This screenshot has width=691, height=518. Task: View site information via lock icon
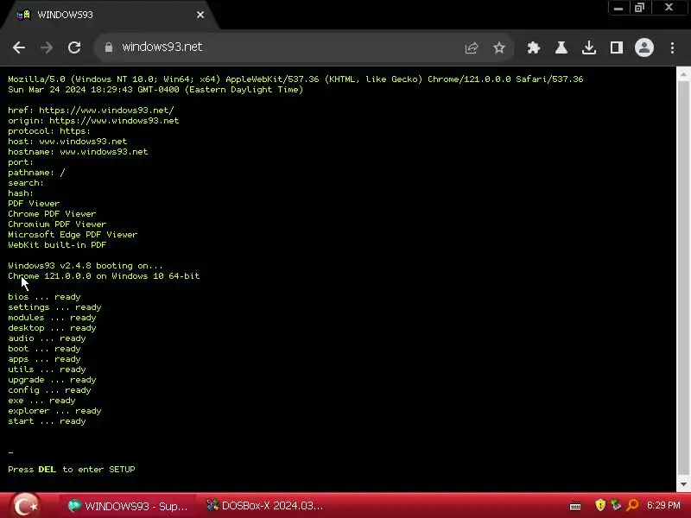pos(109,47)
